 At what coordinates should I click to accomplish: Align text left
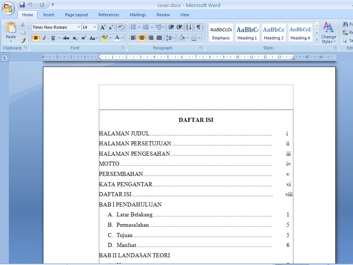coord(133,38)
